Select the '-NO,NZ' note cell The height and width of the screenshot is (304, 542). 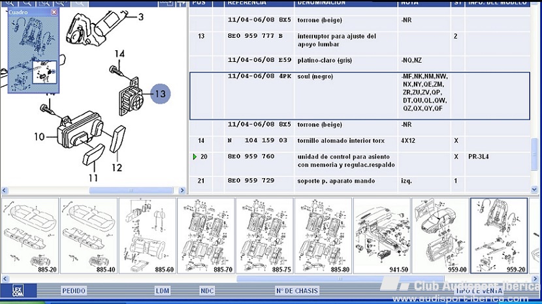tap(411, 60)
